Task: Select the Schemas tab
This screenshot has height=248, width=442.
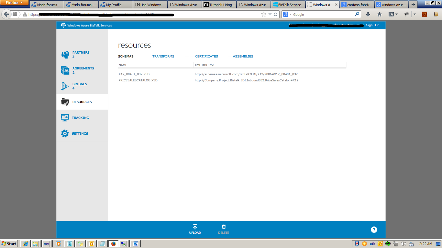Action: (126, 57)
